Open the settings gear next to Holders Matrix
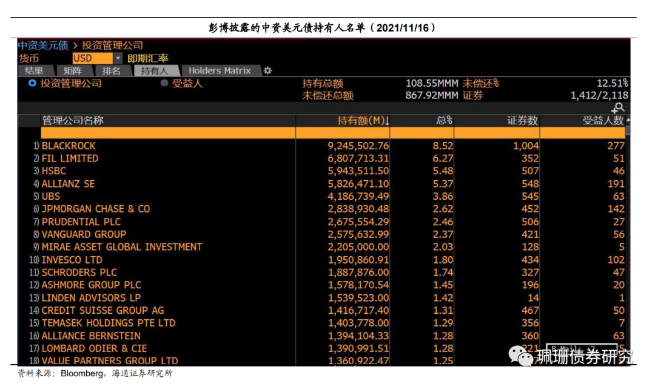 (267, 70)
